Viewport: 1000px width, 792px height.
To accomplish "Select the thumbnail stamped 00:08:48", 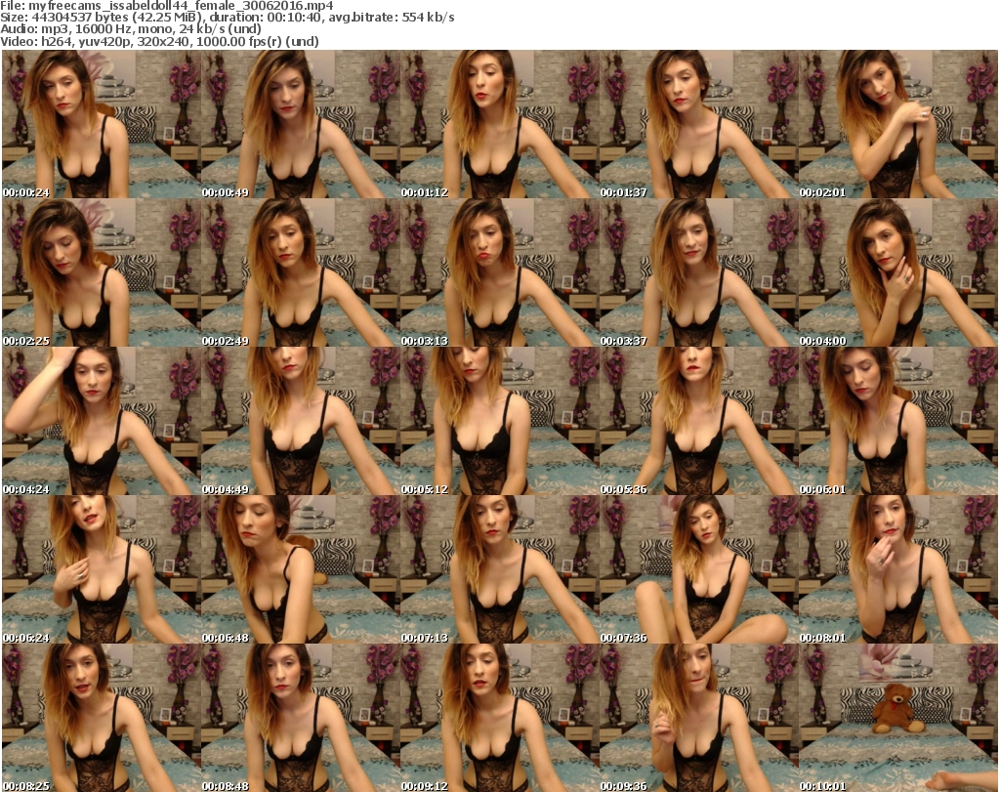I will [301, 718].
